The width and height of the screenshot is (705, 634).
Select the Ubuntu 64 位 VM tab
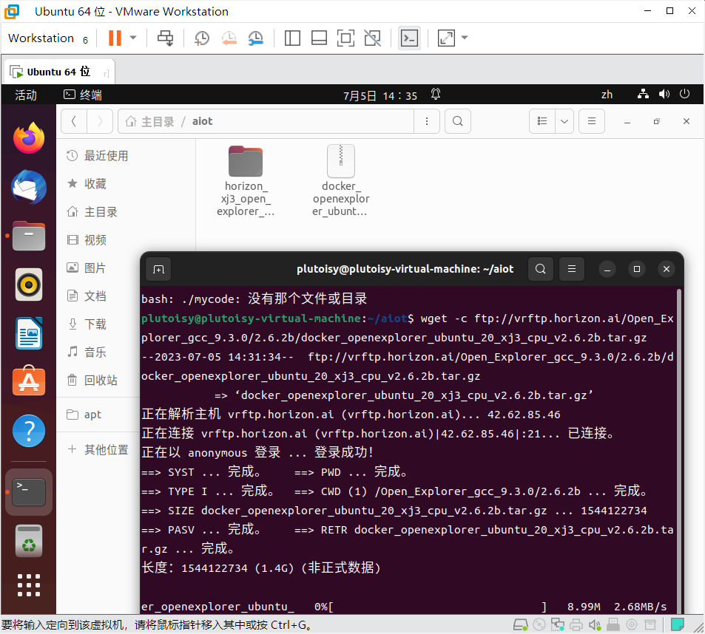click(59, 72)
